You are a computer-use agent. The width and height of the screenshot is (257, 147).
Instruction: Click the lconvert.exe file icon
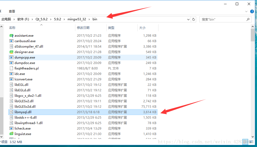tap(11, 79)
